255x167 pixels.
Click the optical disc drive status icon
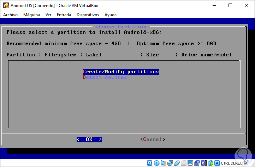click(x=156, y=163)
